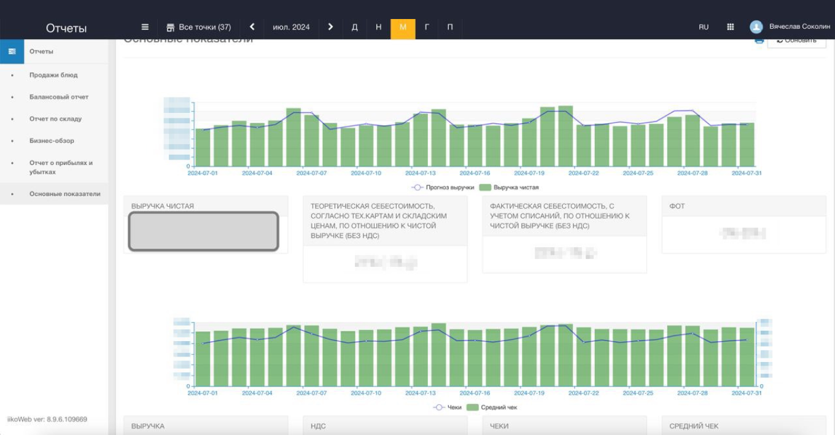Open Продажи блюд report in sidebar
The image size is (835, 435).
point(53,75)
